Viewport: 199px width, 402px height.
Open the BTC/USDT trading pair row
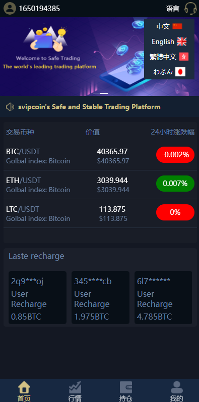[100, 156]
